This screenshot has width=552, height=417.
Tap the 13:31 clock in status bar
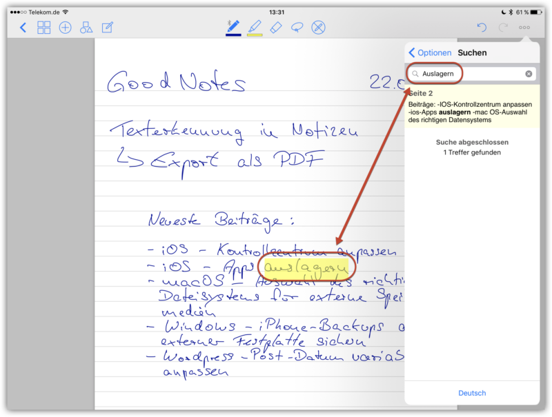pos(277,12)
